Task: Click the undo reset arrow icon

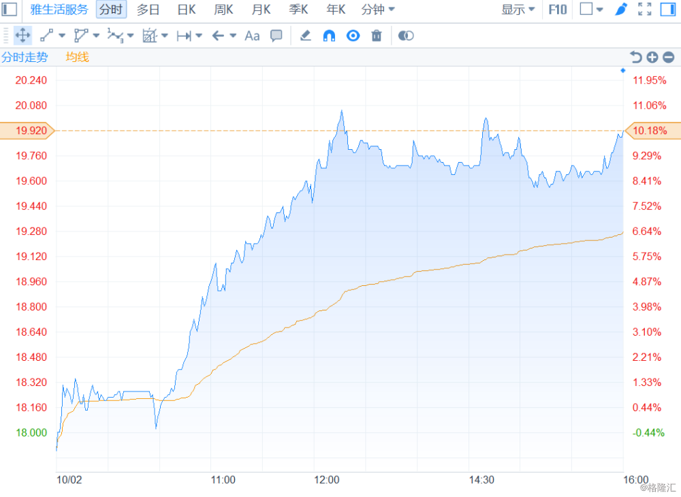Action: (636, 57)
